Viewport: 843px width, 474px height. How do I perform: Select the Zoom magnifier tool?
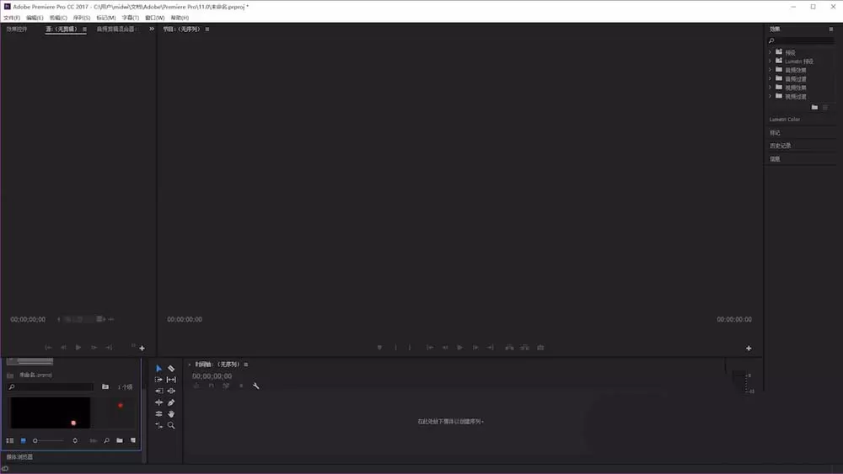171,425
